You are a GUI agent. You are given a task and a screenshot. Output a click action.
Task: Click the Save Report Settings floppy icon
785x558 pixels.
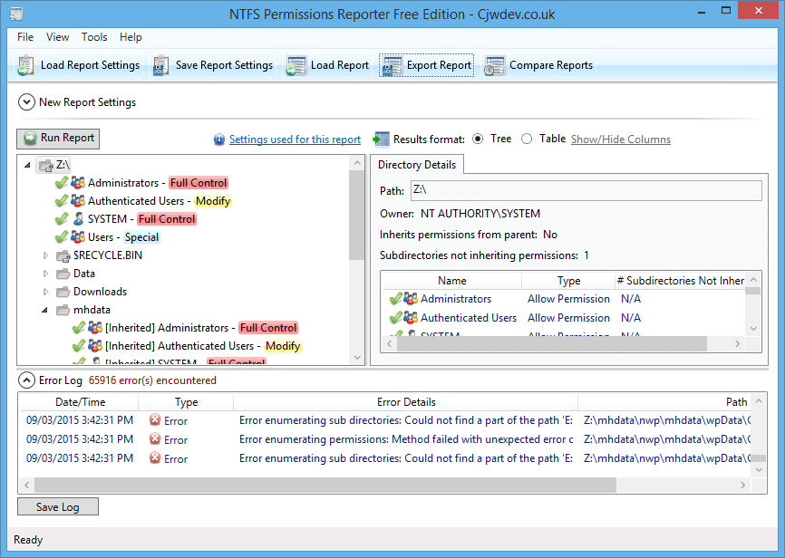[160, 65]
